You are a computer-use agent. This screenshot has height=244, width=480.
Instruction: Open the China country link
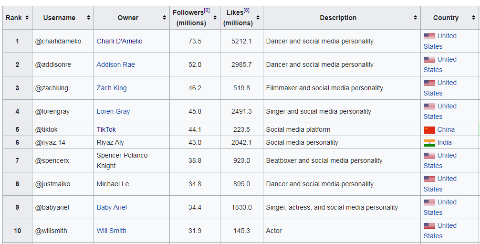pyautogui.click(x=446, y=129)
